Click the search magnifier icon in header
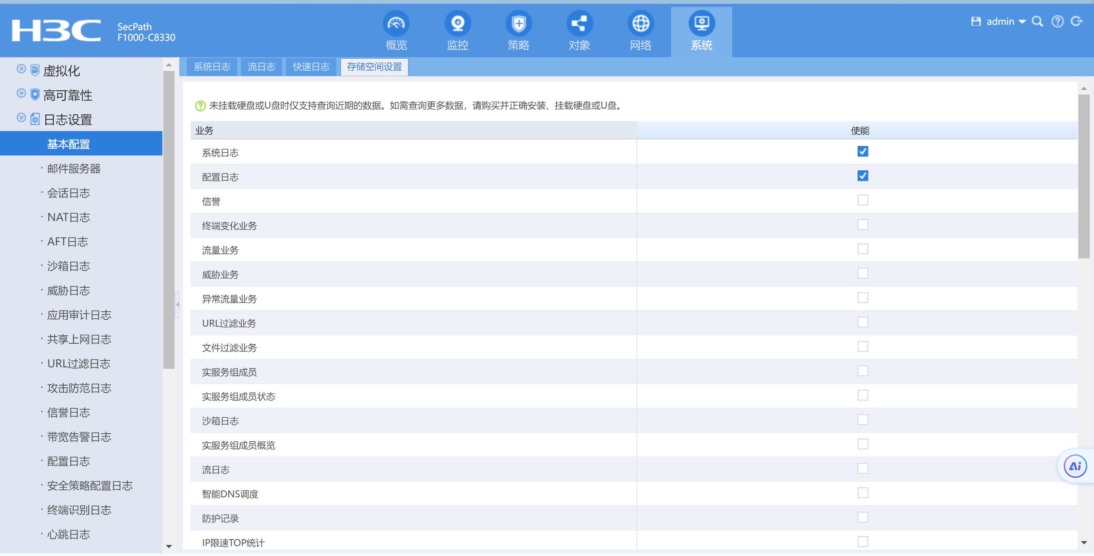Image resolution: width=1094 pixels, height=556 pixels. click(x=1037, y=21)
